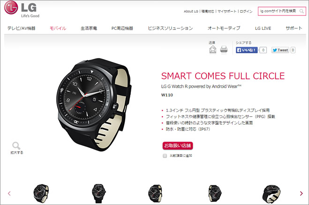Click the Facebook like button

[247, 50]
